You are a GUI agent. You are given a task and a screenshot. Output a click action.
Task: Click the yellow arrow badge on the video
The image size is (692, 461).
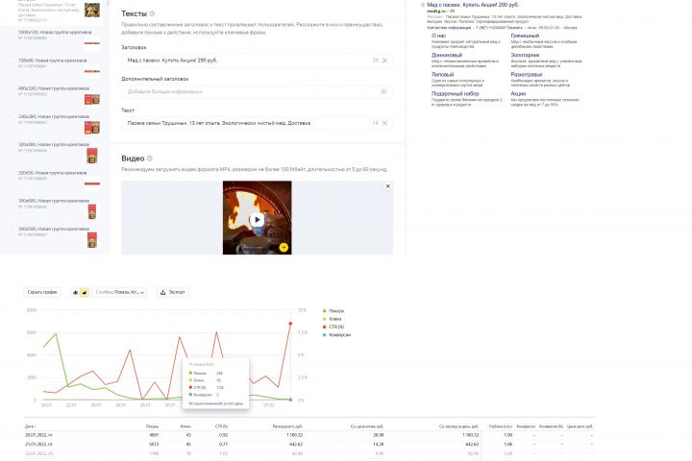click(284, 248)
